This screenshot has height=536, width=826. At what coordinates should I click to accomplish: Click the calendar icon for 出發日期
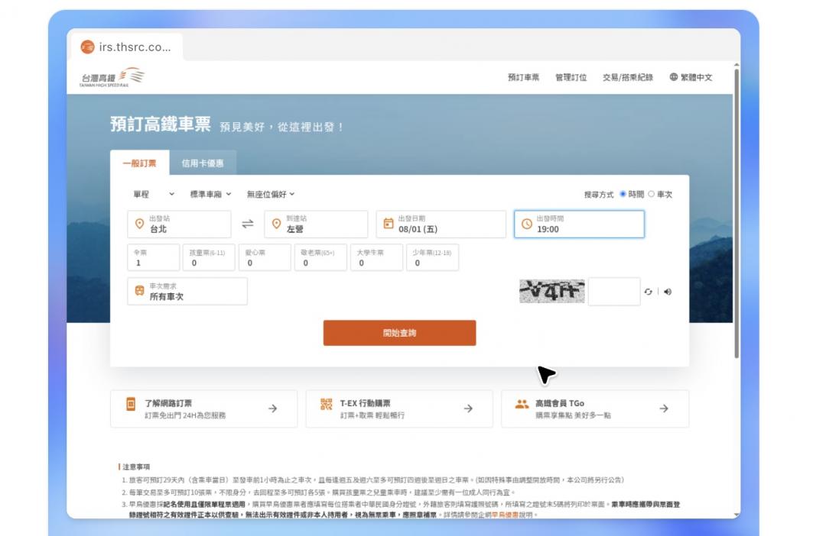pyautogui.click(x=389, y=224)
